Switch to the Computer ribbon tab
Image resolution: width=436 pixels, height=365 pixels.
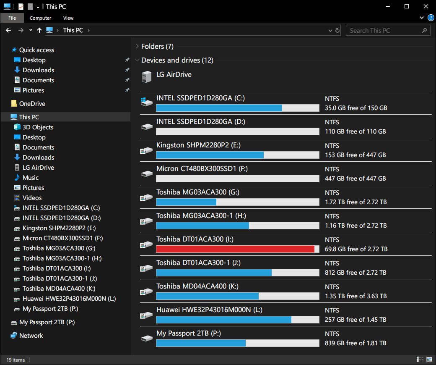click(x=40, y=18)
